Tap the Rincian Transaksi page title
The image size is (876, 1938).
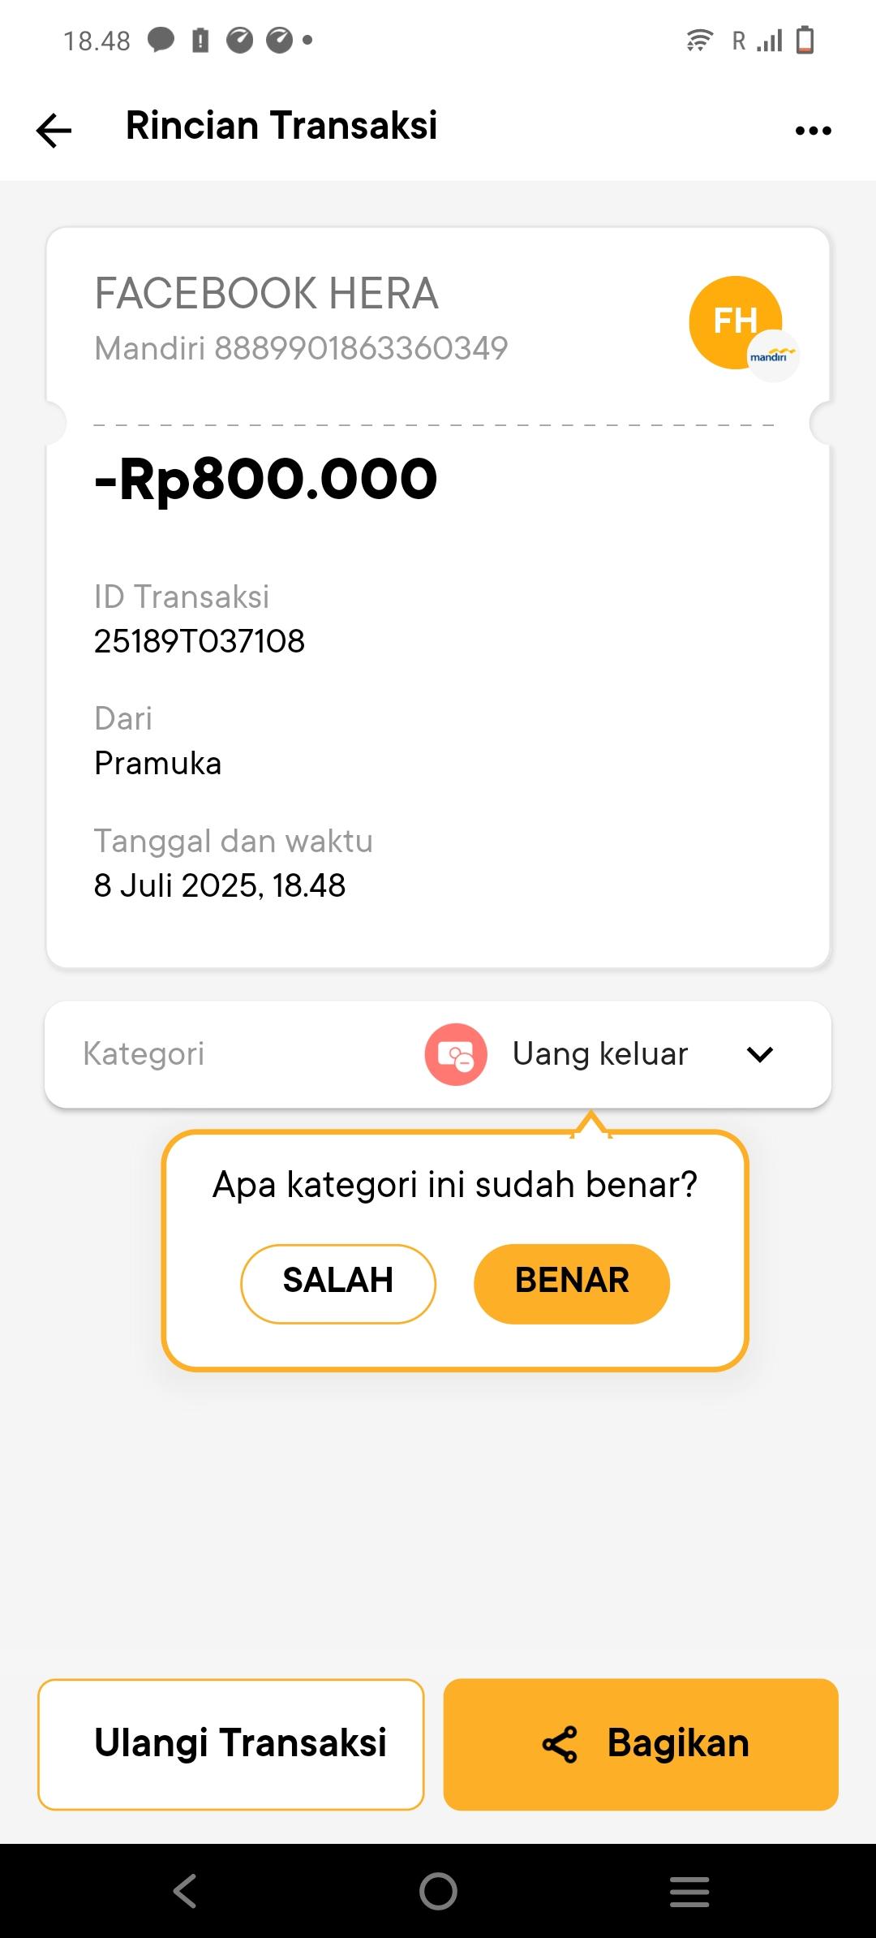coord(281,126)
